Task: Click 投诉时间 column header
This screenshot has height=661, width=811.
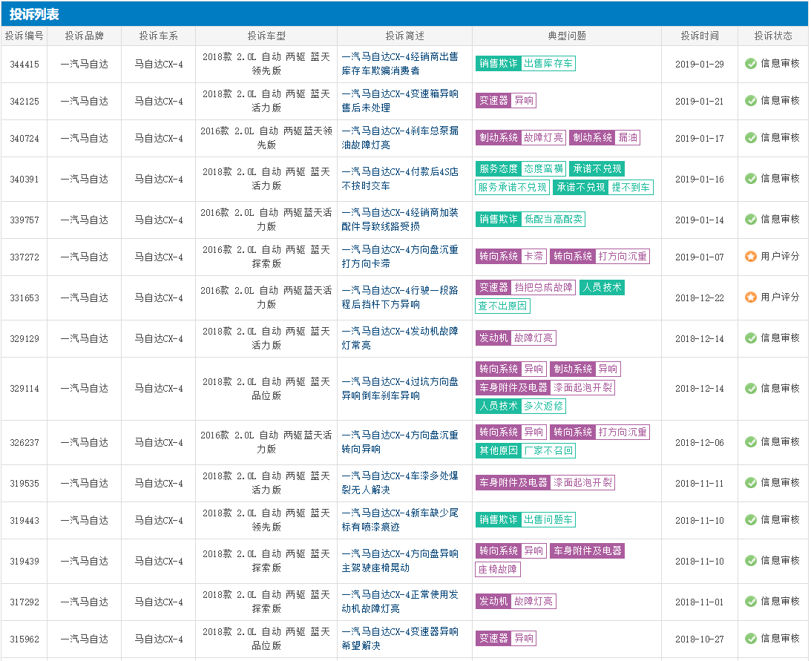Action: [x=699, y=36]
